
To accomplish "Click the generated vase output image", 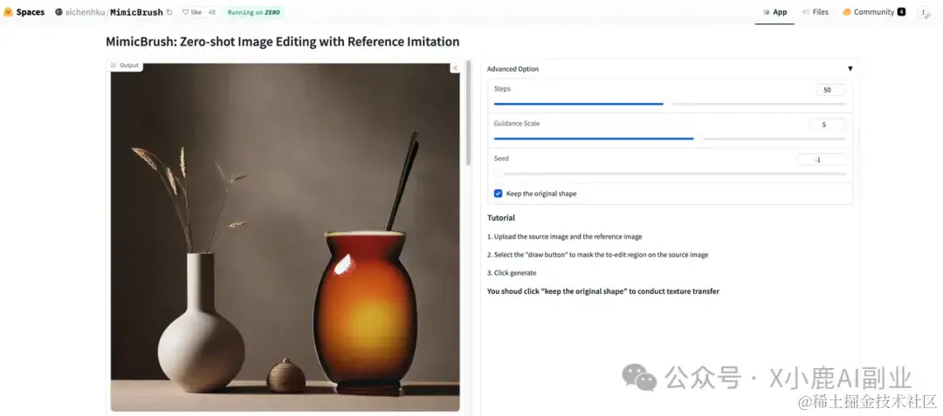I will point(285,237).
